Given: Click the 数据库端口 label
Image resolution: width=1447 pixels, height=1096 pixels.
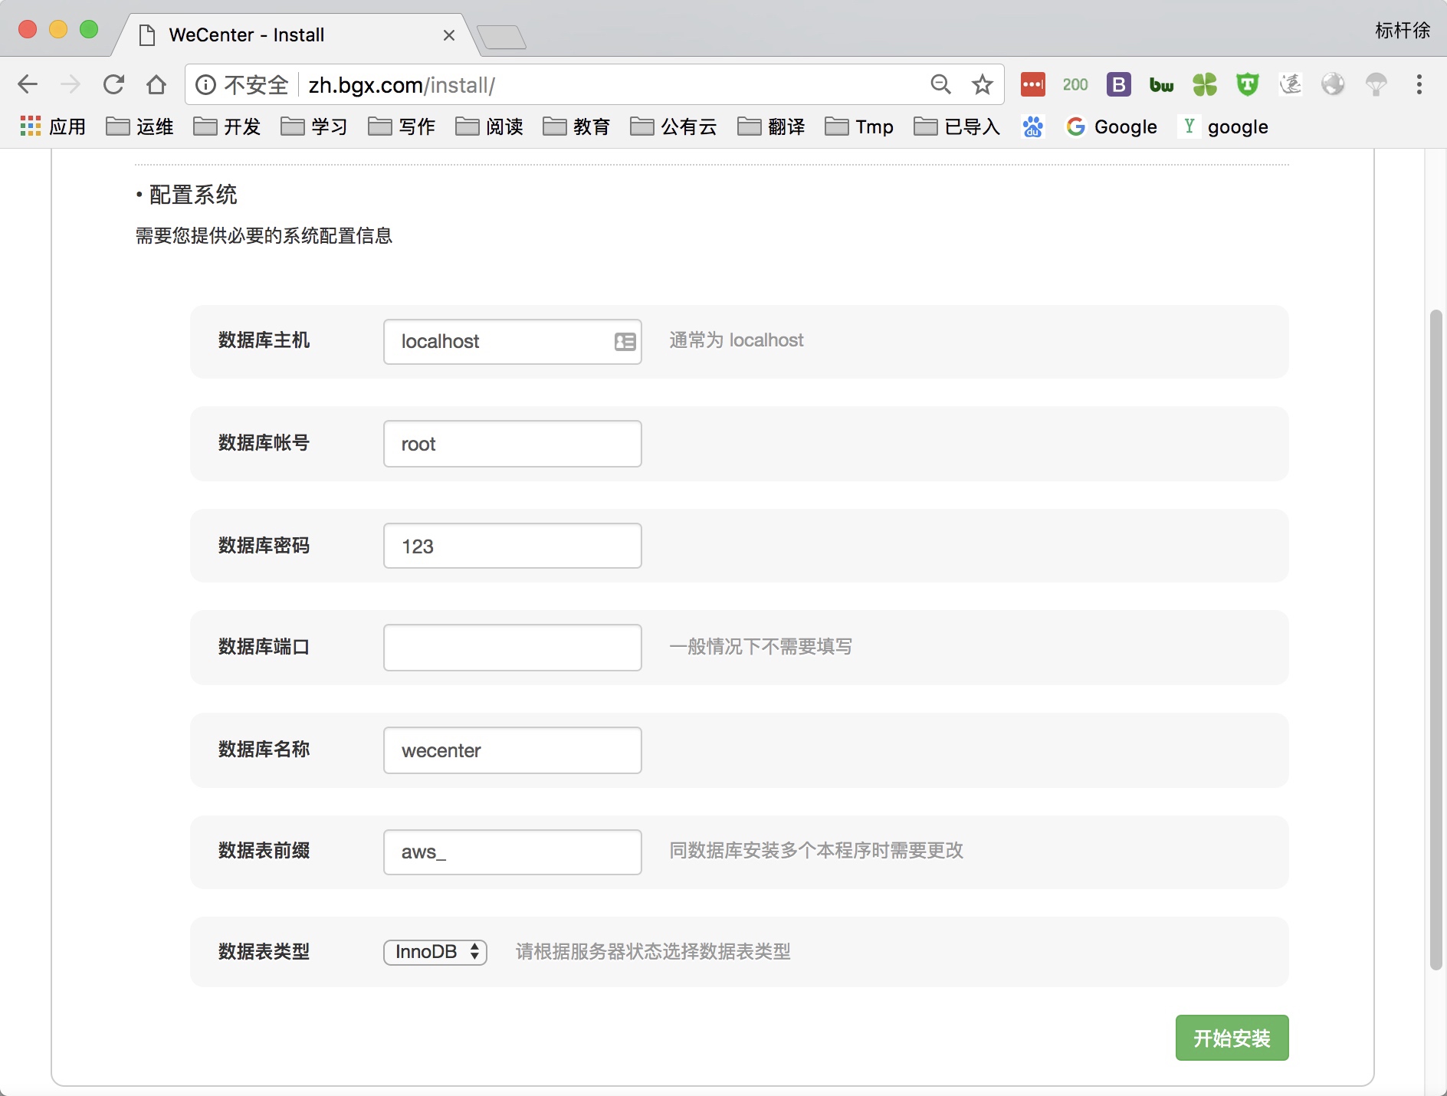Looking at the screenshot, I should 264,647.
